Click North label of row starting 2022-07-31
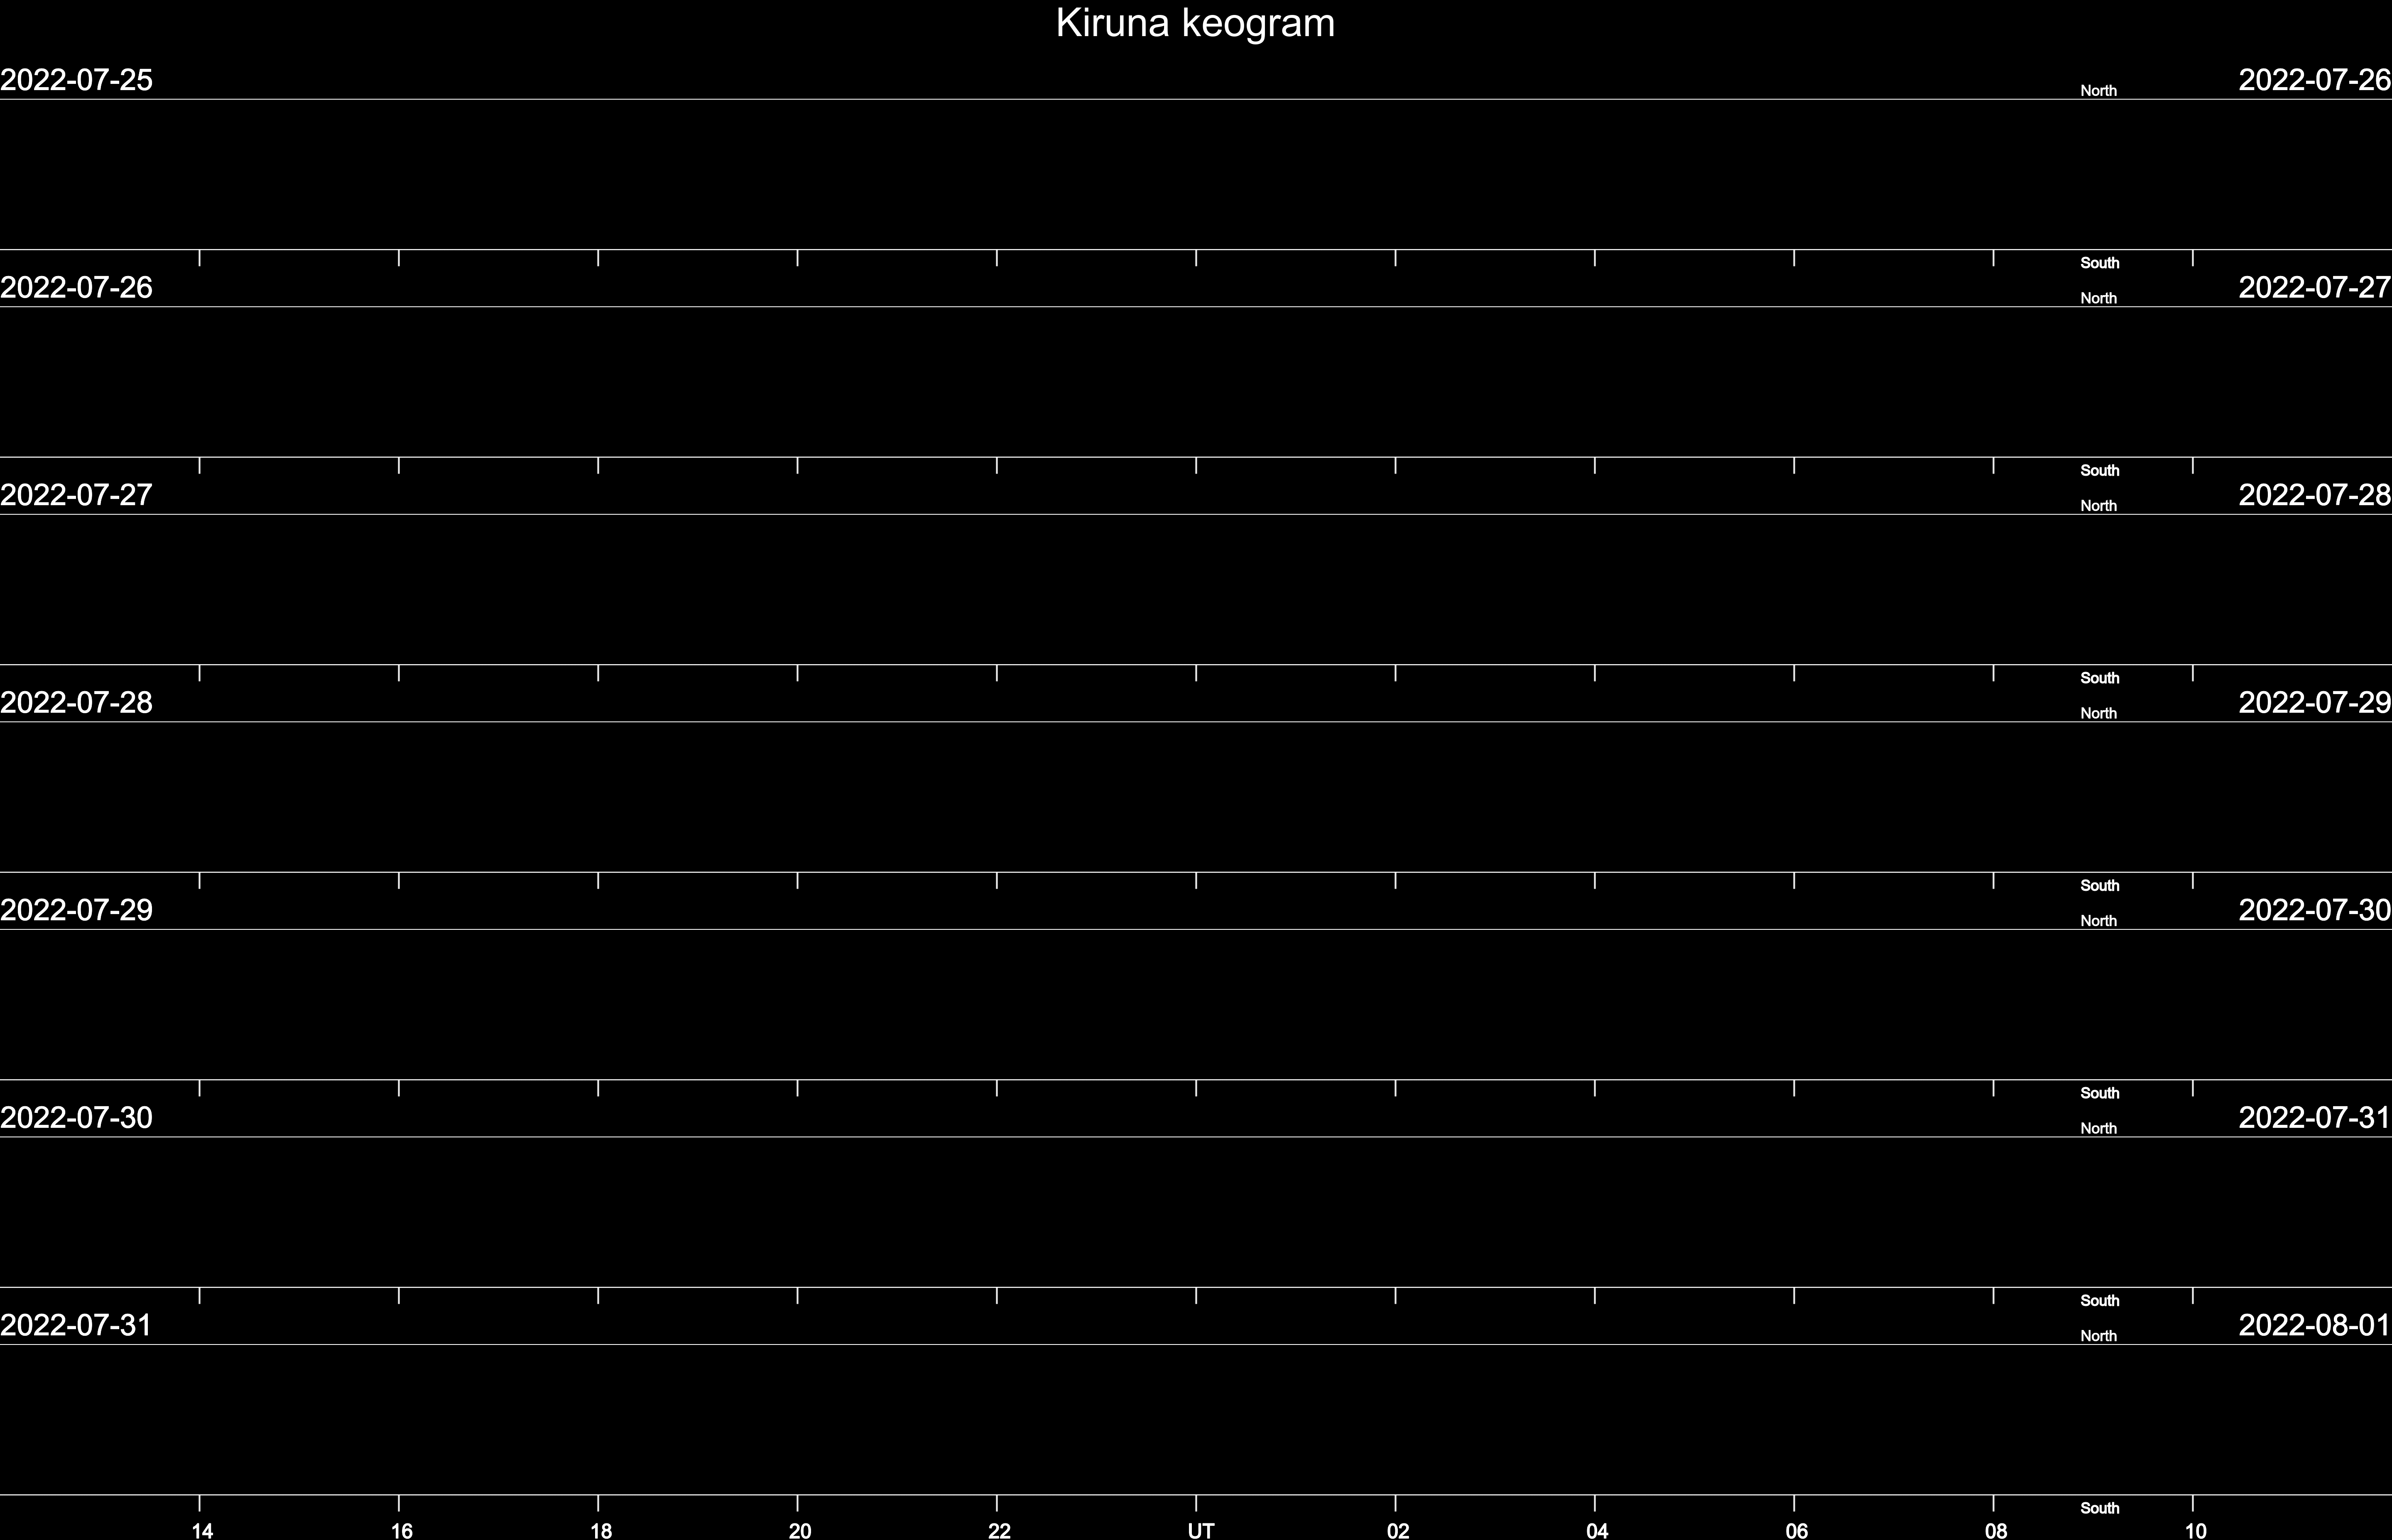 pyautogui.click(x=2098, y=1336)
